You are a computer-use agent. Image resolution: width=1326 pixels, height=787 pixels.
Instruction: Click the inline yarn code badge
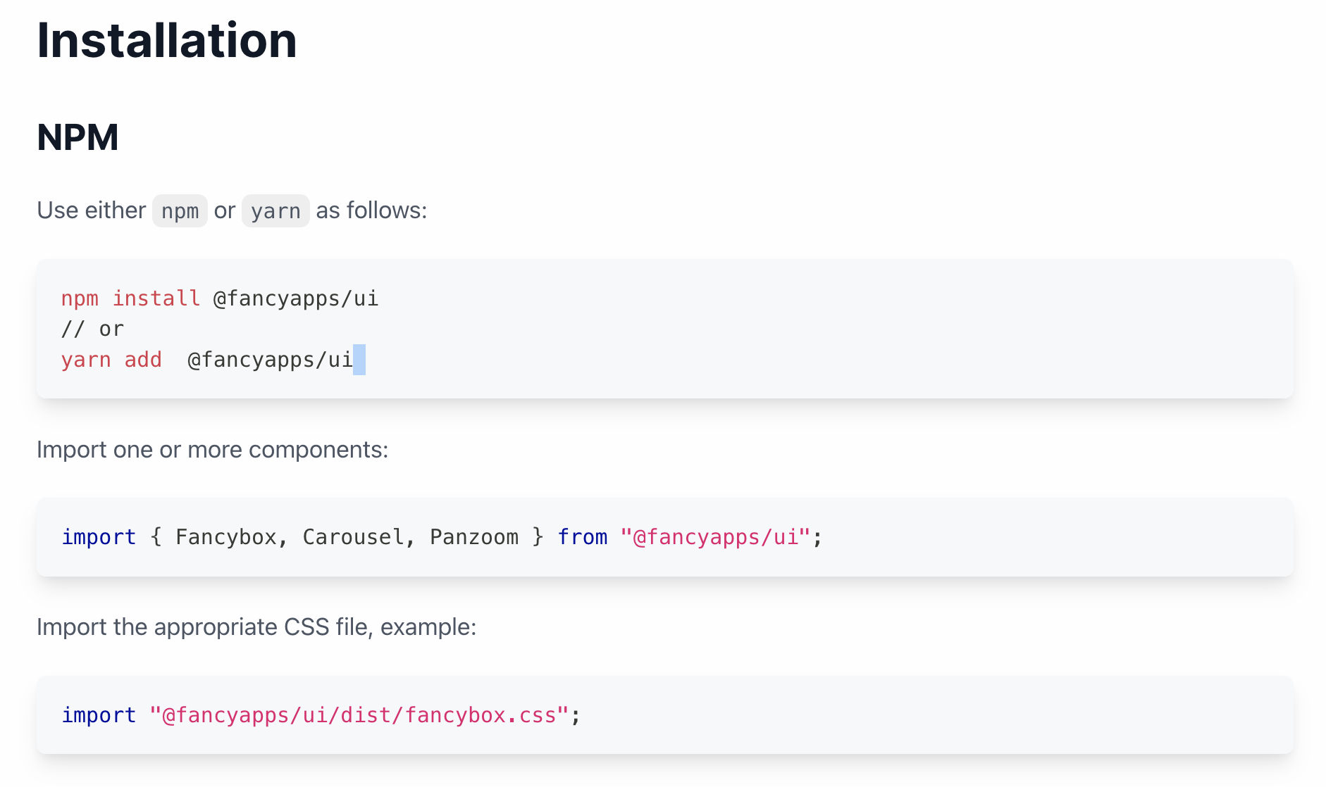[x=275, y=211]
